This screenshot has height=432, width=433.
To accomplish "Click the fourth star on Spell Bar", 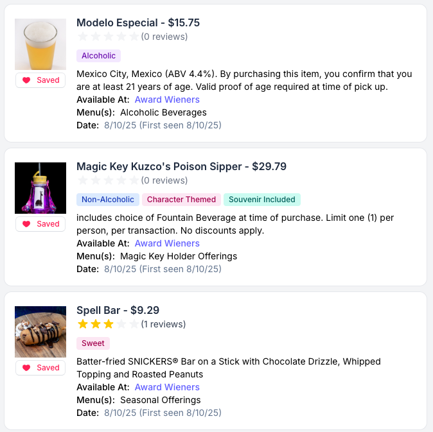I will 121,324.
